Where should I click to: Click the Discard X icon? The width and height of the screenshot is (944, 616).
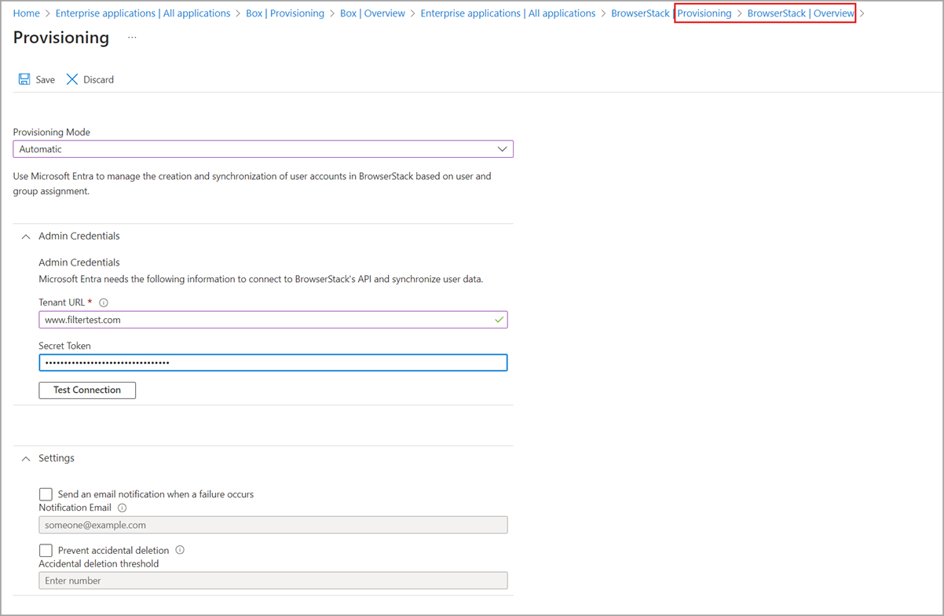pyautogui.click(x=70, y=79)
